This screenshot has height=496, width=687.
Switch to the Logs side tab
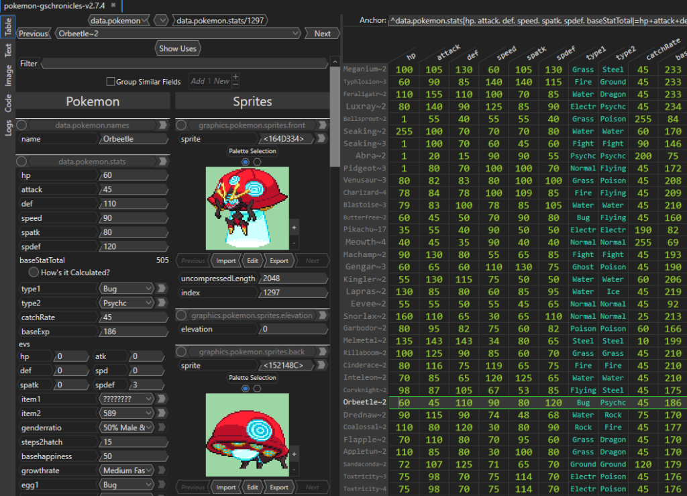pos(8,128)
